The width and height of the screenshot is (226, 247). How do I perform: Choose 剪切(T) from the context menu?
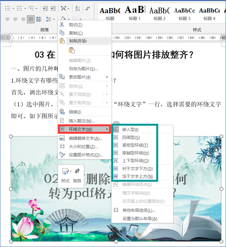[x=85, y=25]
